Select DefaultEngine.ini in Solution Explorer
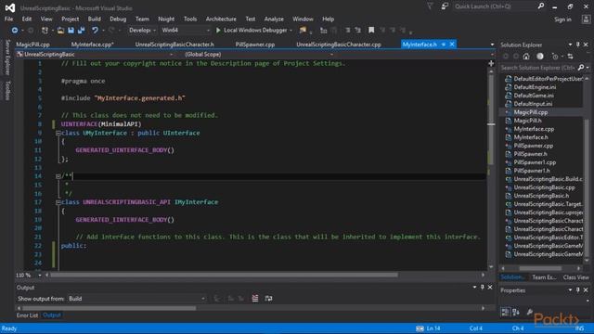Viewport: 594px width, 334px height. (x=535, y=87)
